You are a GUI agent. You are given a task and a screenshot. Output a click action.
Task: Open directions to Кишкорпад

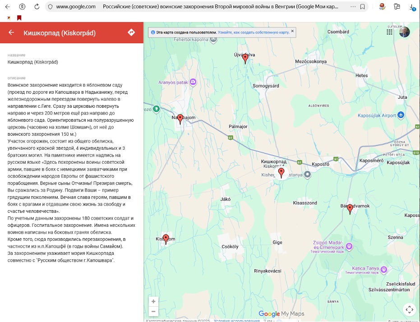click(x=131, y=32)
